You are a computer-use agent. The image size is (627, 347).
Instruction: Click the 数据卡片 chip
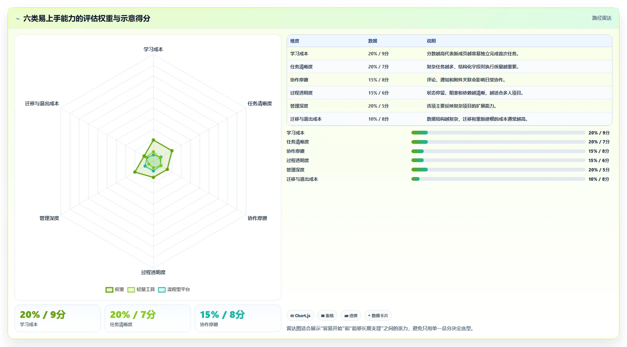378,316
